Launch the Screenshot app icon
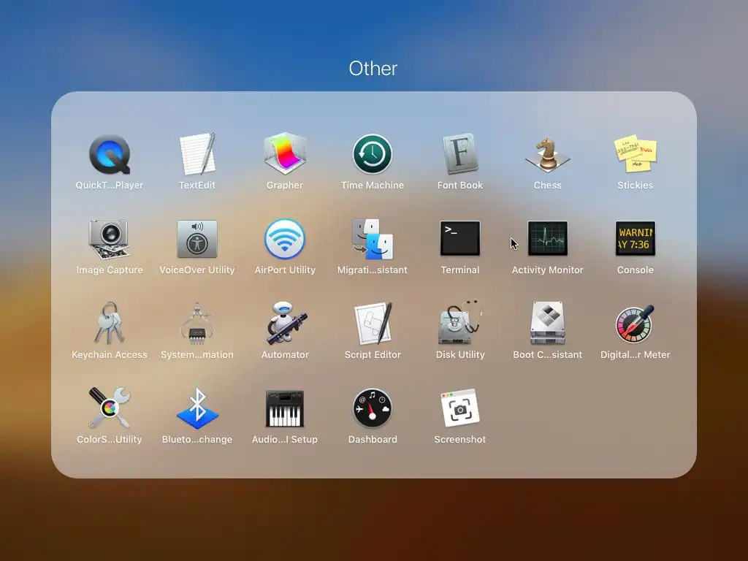 tap(460, 408)
